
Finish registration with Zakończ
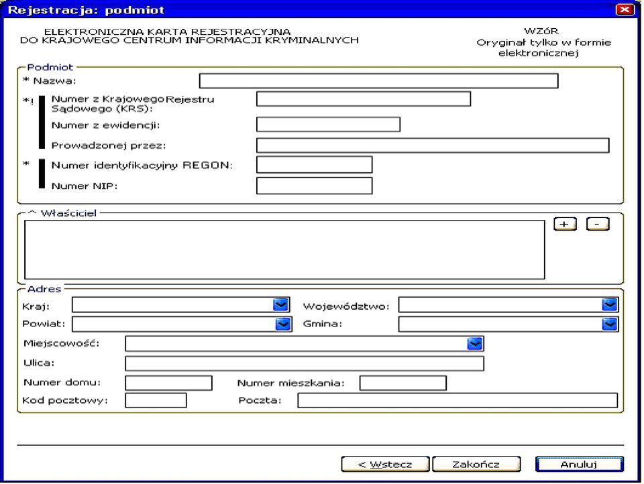coord(476,465)
